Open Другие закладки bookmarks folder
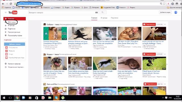182x102 pixels. 174,8
